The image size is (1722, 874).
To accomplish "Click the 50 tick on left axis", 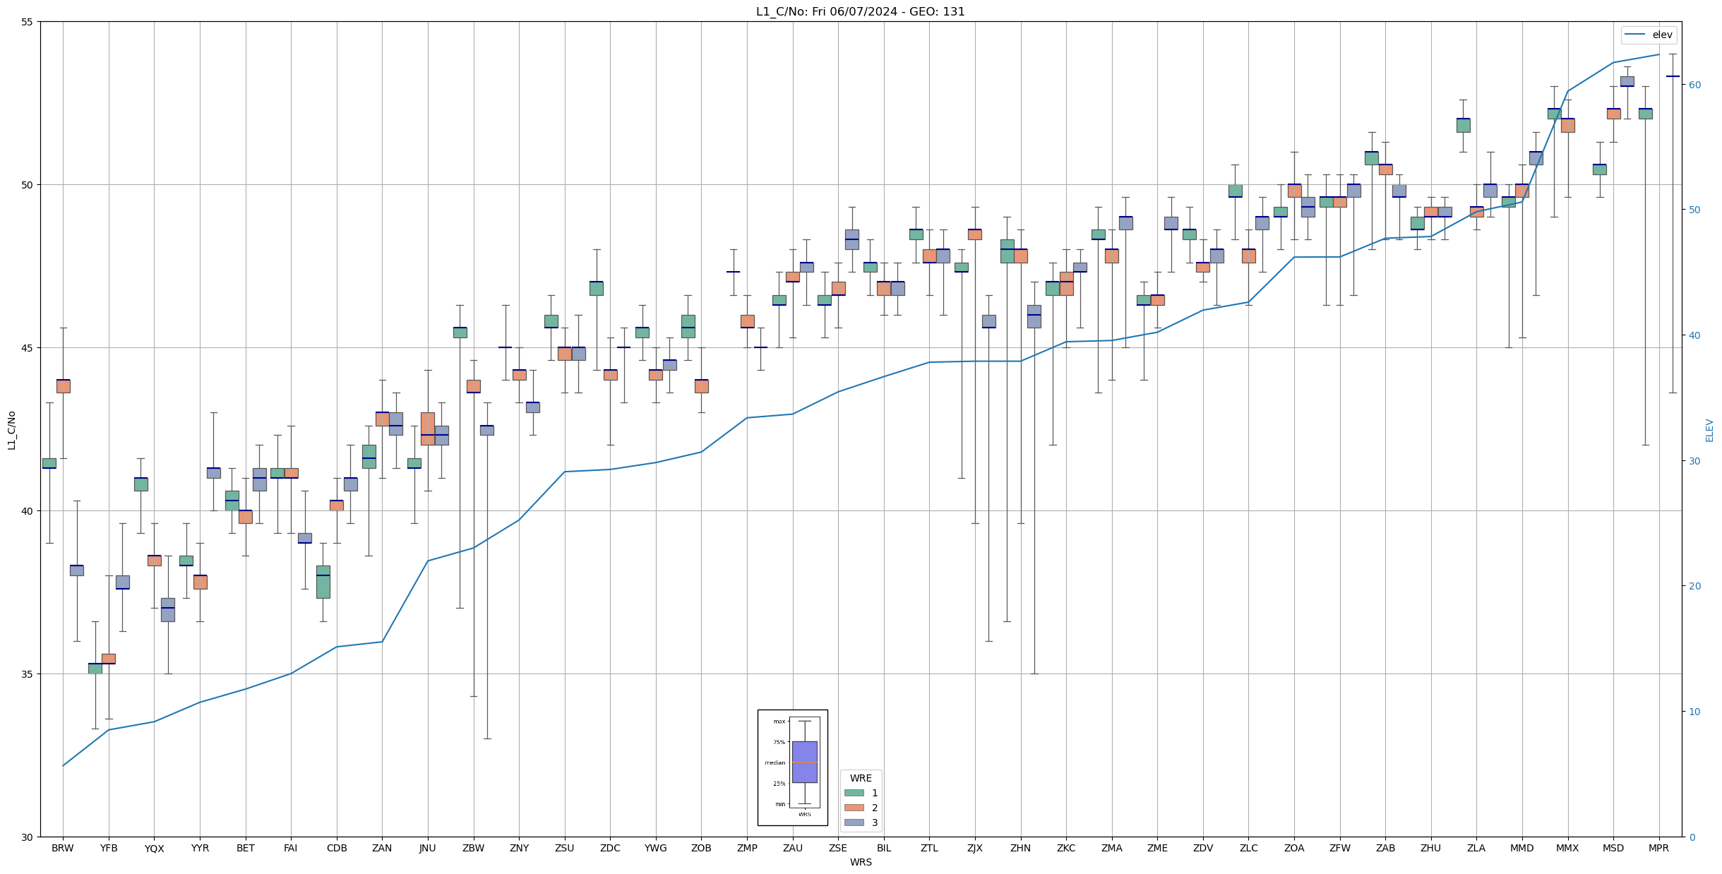I will [x=28, y=185].
